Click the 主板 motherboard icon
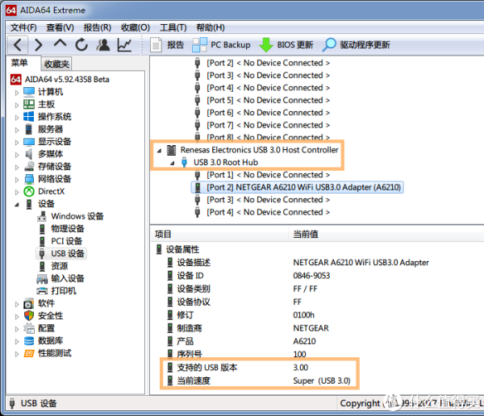The image size is (484, 416). [x=29, y=104]
